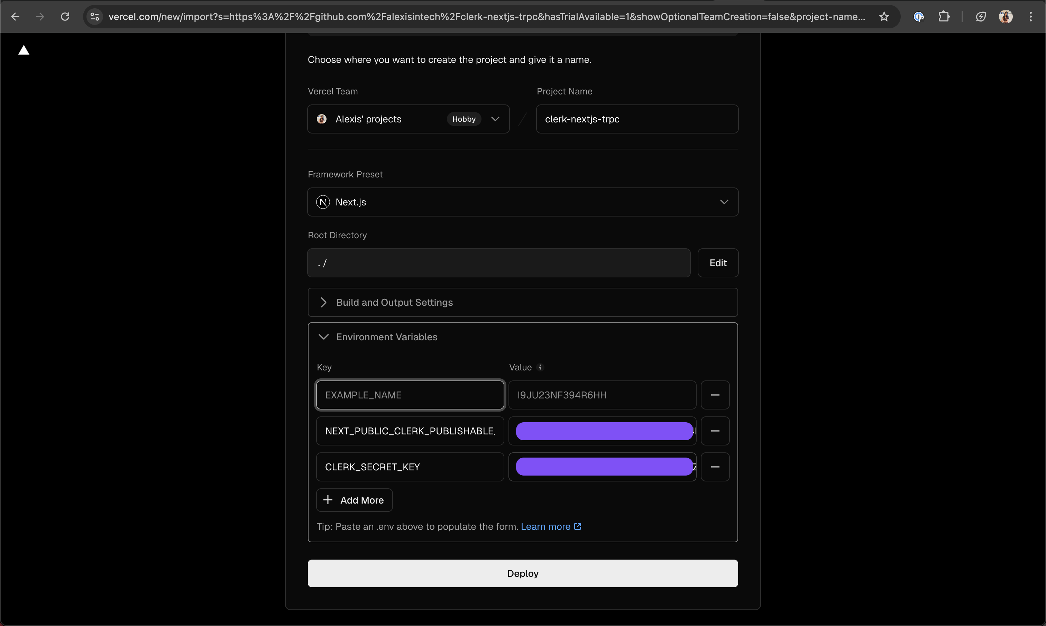Click the NEXT_PUBLIC_CLERK_PUBLISHABLE key field
1046x626 pixels.
coord(410,431)
